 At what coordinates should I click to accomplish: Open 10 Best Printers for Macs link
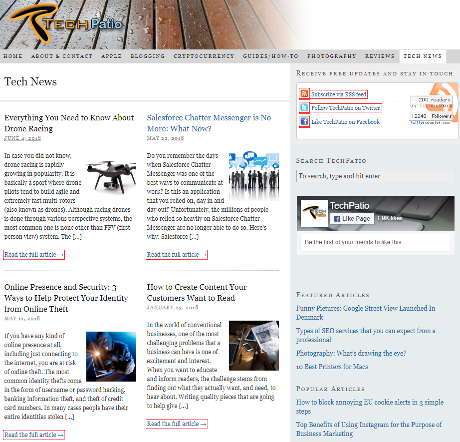(332, 367)
